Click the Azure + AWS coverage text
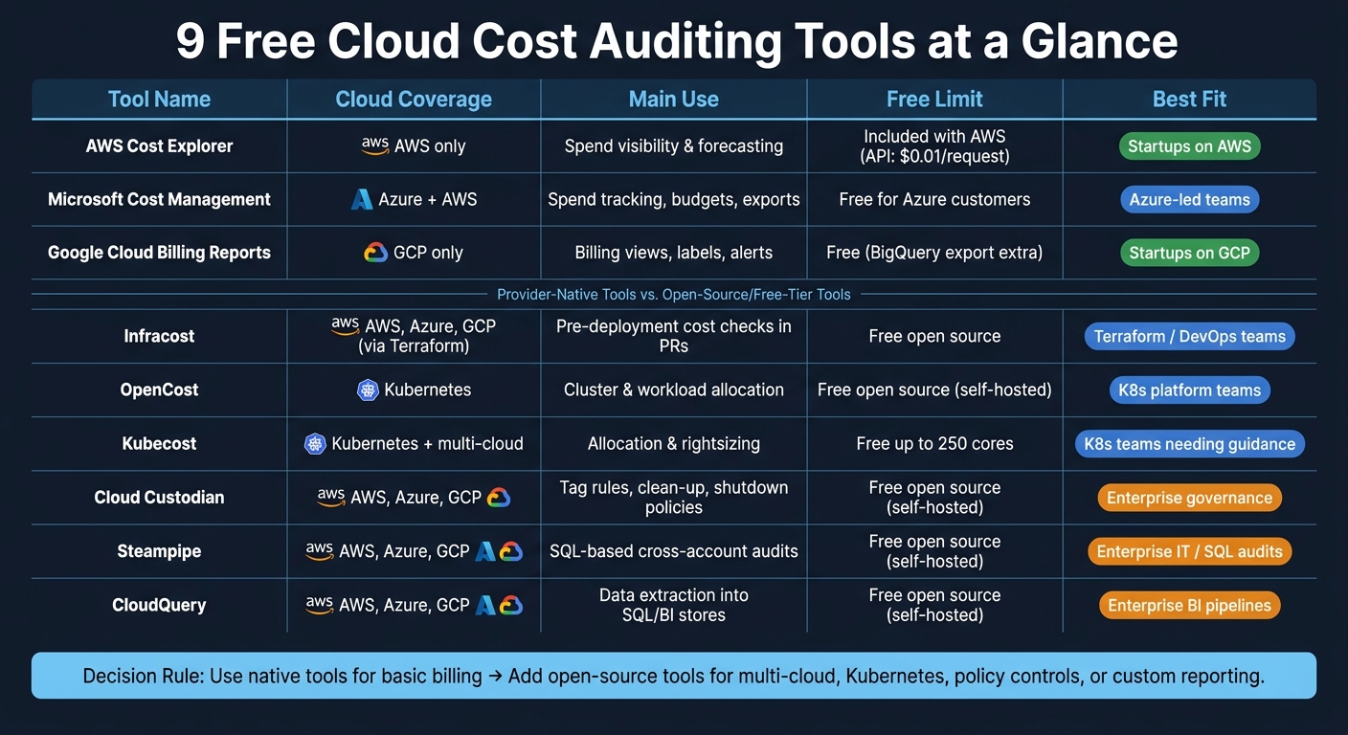This screenshot has height=735, width=1348. pyautogui.click(x=428, y=199)
